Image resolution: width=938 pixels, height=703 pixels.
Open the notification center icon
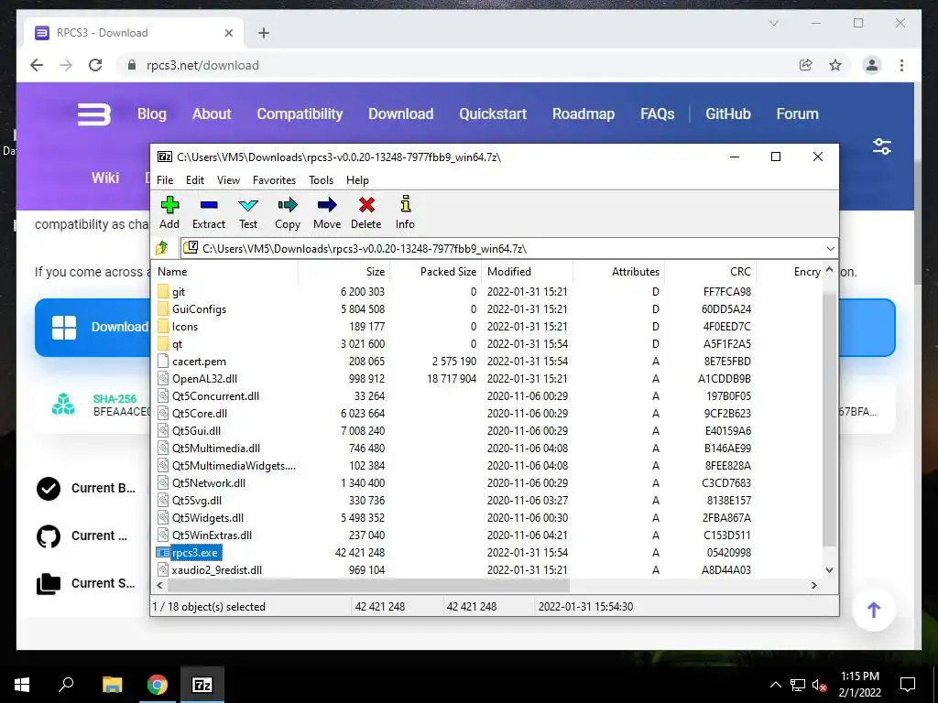908,685
